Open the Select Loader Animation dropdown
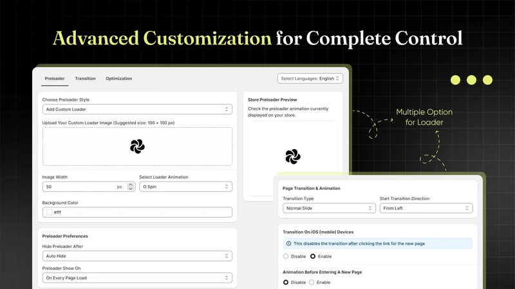The width and height of the screenshot is (515, 289). [x=185, y=187]
